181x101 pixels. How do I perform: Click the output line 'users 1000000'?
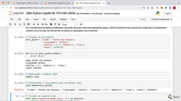coord(34,68)
